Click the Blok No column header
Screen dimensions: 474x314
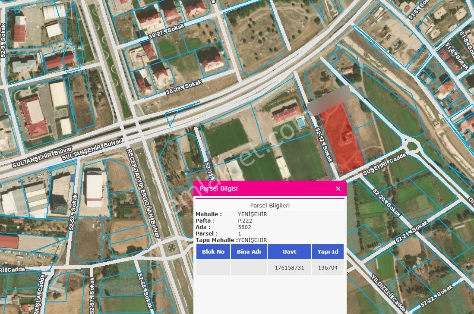[213, 252]
